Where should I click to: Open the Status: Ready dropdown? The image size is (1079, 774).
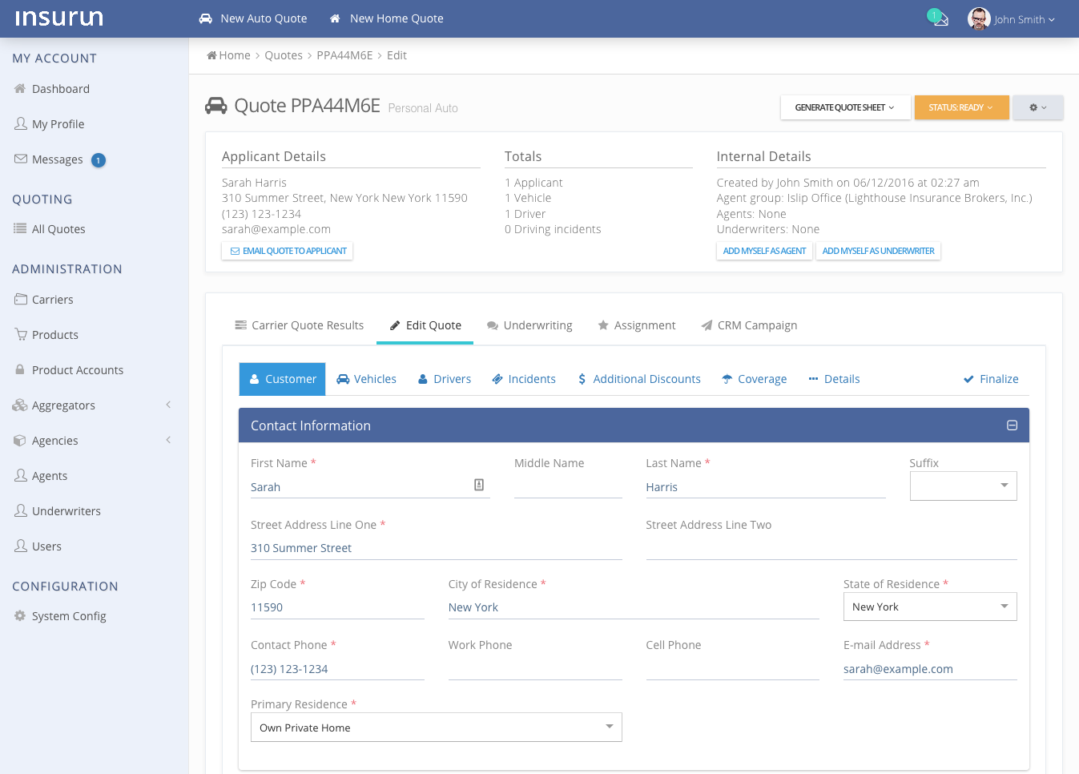pyautogui.click(x=961, y=107)
